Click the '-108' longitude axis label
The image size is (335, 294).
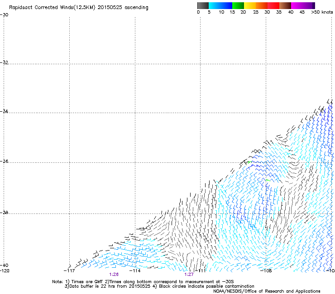[x=266, y=271]
